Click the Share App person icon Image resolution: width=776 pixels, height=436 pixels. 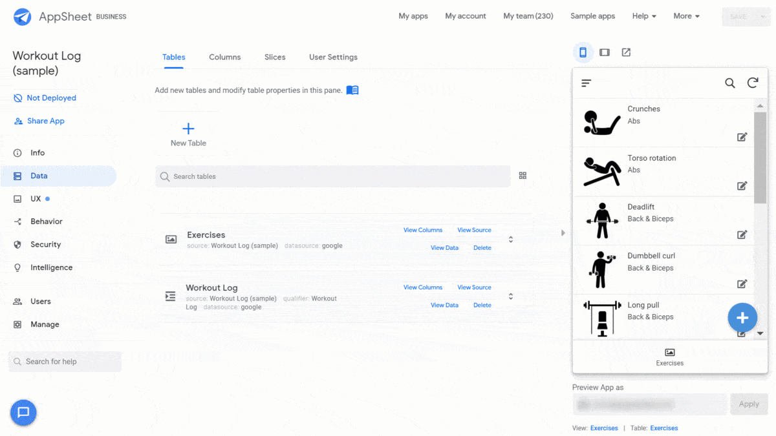pos(18,121)
